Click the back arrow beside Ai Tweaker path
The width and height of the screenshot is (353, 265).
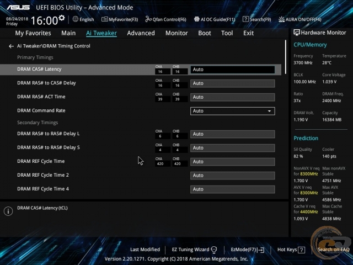pyautogui.click(x=11, y=46)
